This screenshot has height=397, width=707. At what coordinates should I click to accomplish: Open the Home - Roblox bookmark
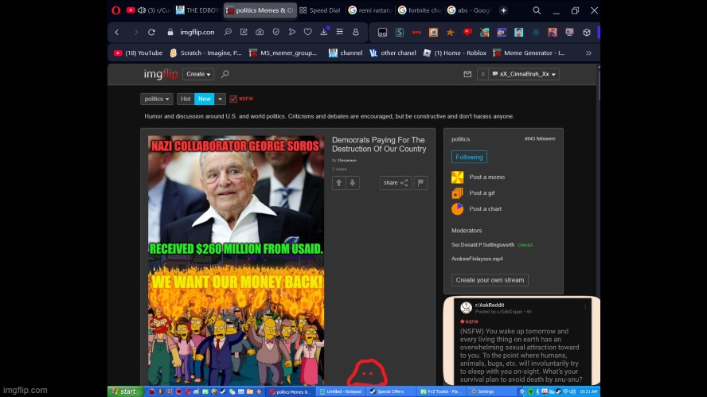[455, 53]
